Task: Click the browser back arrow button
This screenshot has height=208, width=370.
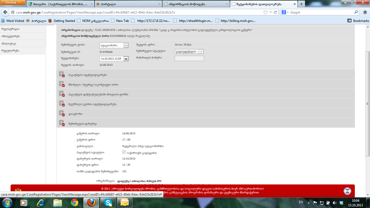Action: point(5,12)
